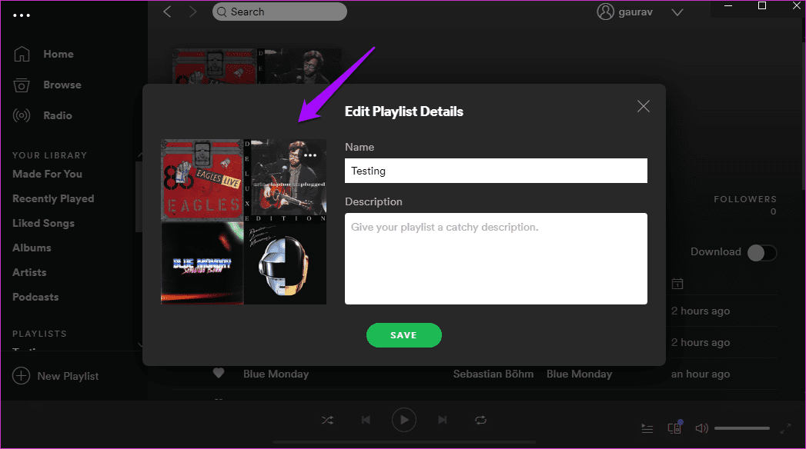The height and width of the screenshot is (449, 806).
Task: Toggle repeat mode
Action: pyautogui.click(x=480, y=421)
